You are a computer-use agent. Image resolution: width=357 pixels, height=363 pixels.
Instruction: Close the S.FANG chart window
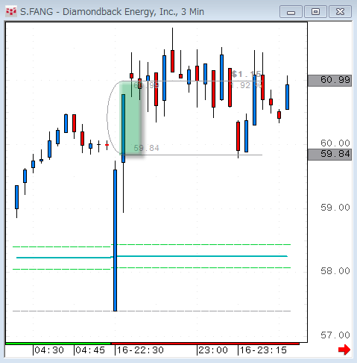click(340, 12)
